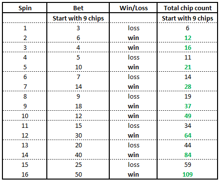Select the bet value 25 cell
The width and height of the screenshot is (220, 182).
click(79, 164)
